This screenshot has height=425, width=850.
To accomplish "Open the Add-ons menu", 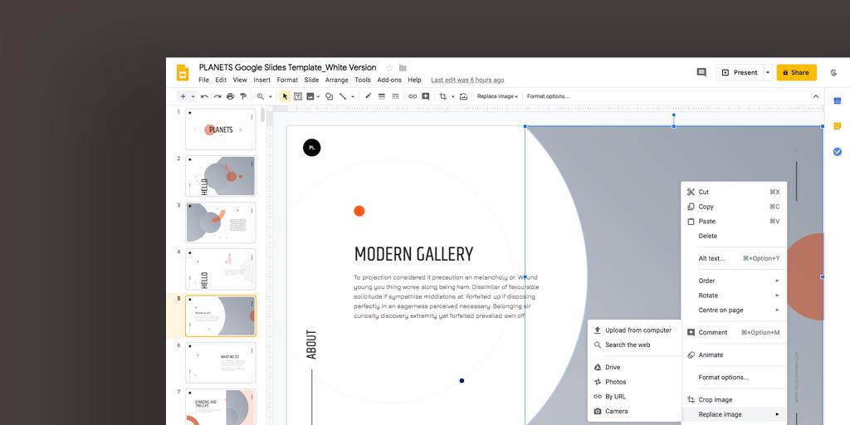I will tap(389, 81).
